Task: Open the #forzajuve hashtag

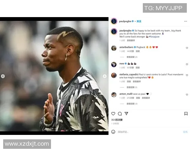Action: pyautogui.click(x=154, y=37)
